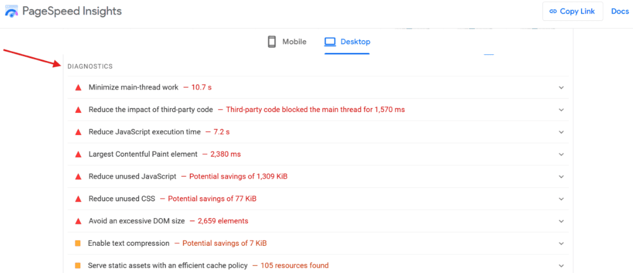Image resolution: width=633 pixels, height=273 pixels.
Task: Click the orange square beside Enable text compression
Action: 78,243
